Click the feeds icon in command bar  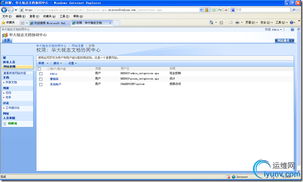pyautogui.click(x=221, y=23)
